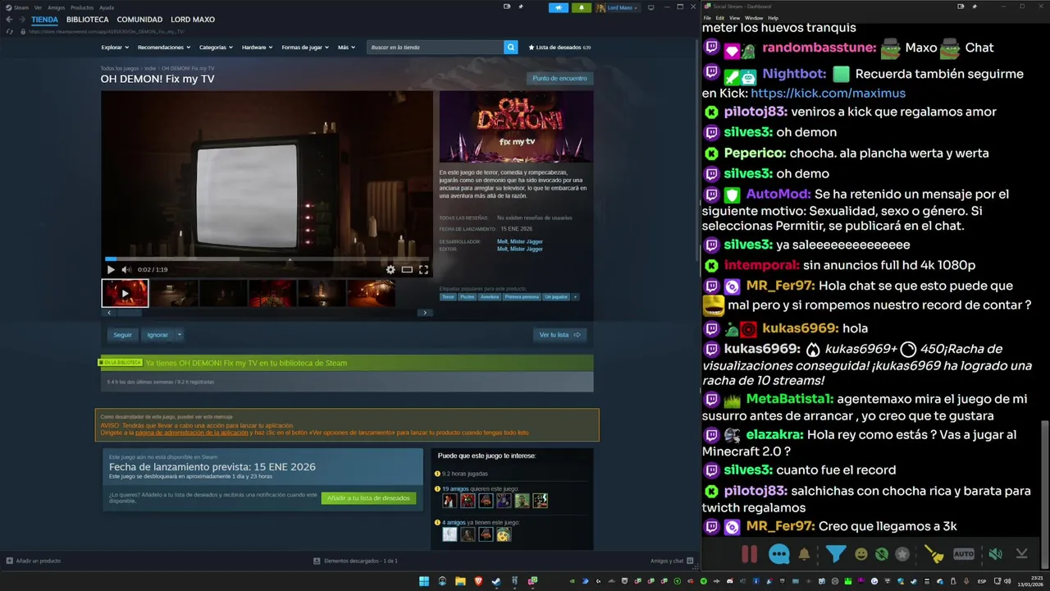Expand the Recomendaciones store menu
1050x591 pixels.
[164, 48]
